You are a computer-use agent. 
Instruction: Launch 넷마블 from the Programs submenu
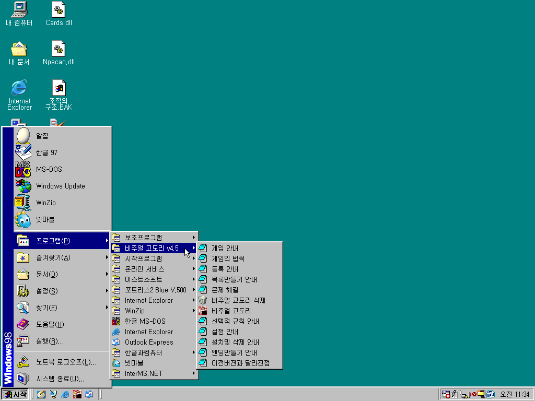click(x=154, y=363)
